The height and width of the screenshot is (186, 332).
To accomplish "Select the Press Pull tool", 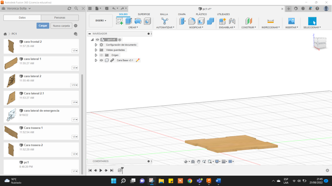I will 182,21.
